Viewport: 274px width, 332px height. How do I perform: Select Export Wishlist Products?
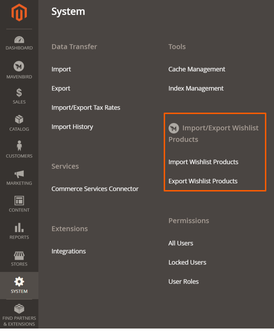[x=203, y=181]
